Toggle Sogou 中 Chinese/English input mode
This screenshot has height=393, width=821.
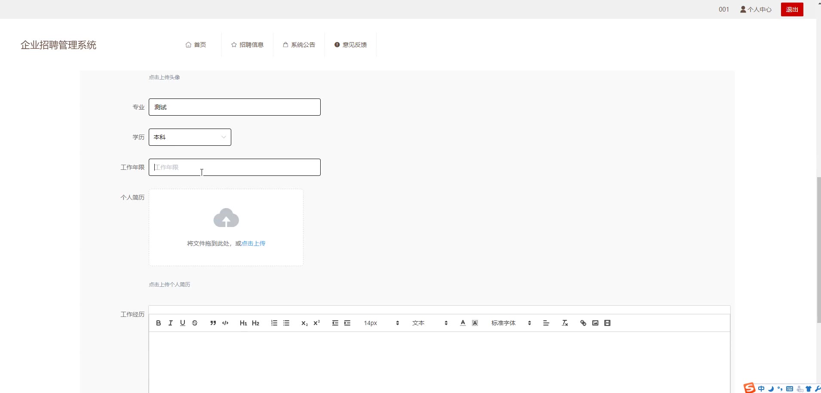pos(762,389)
